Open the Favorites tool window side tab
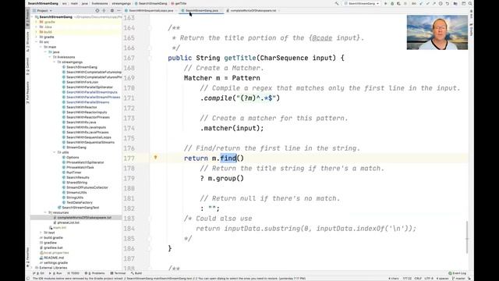The width and height of the screenshot is (499, 281). tap(28, 258)
